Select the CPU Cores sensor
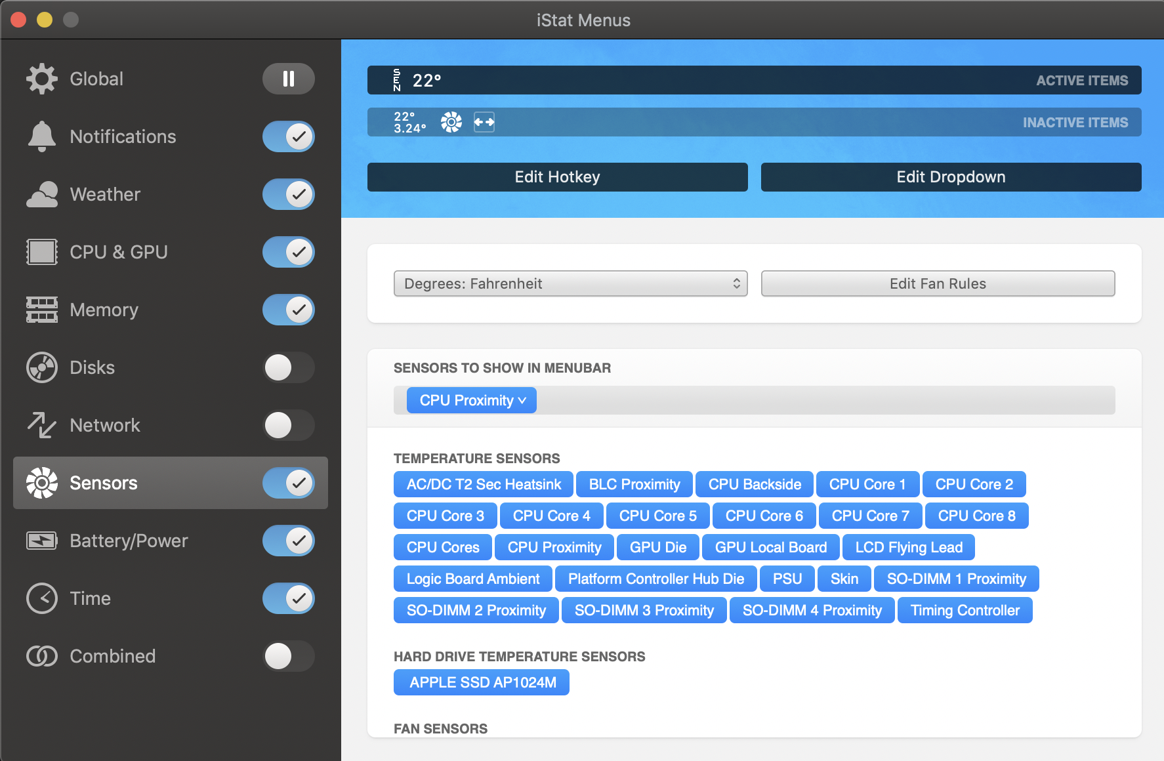This screenshot has width=1164, height=761. coord(443,547)
